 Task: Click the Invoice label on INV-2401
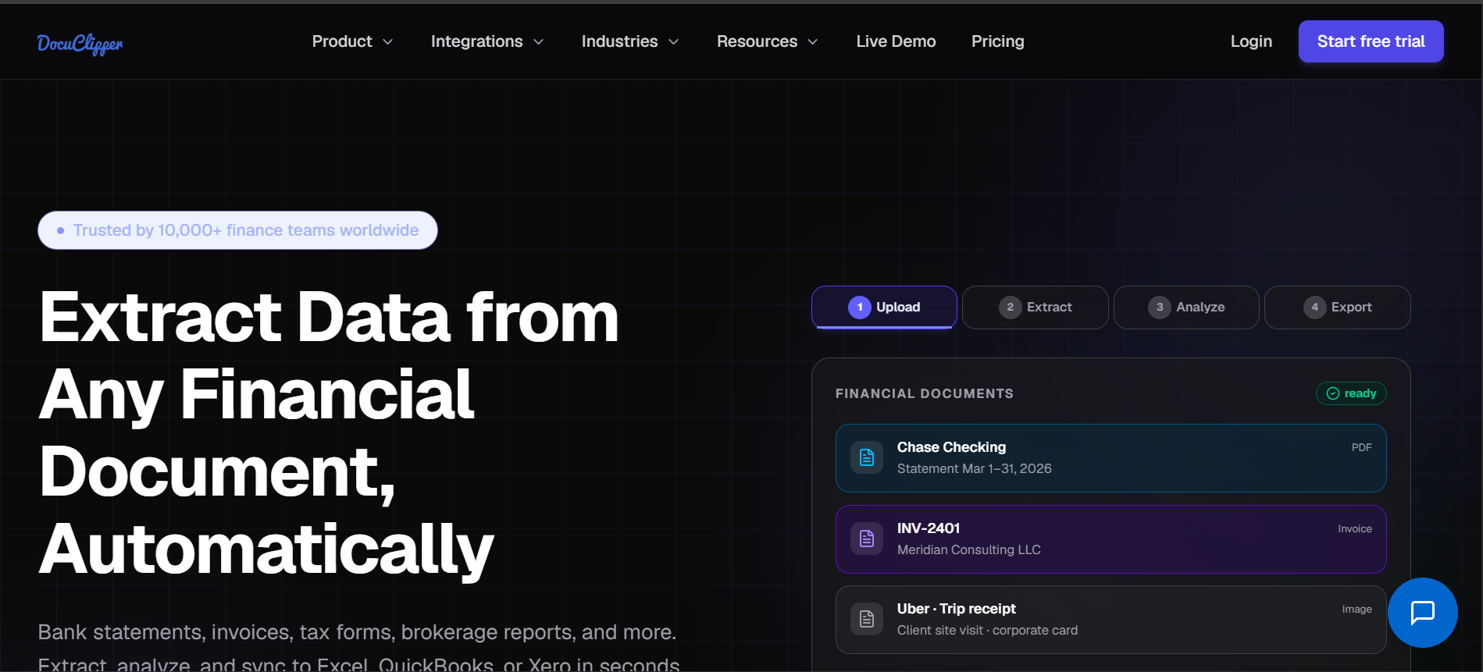1355,528
